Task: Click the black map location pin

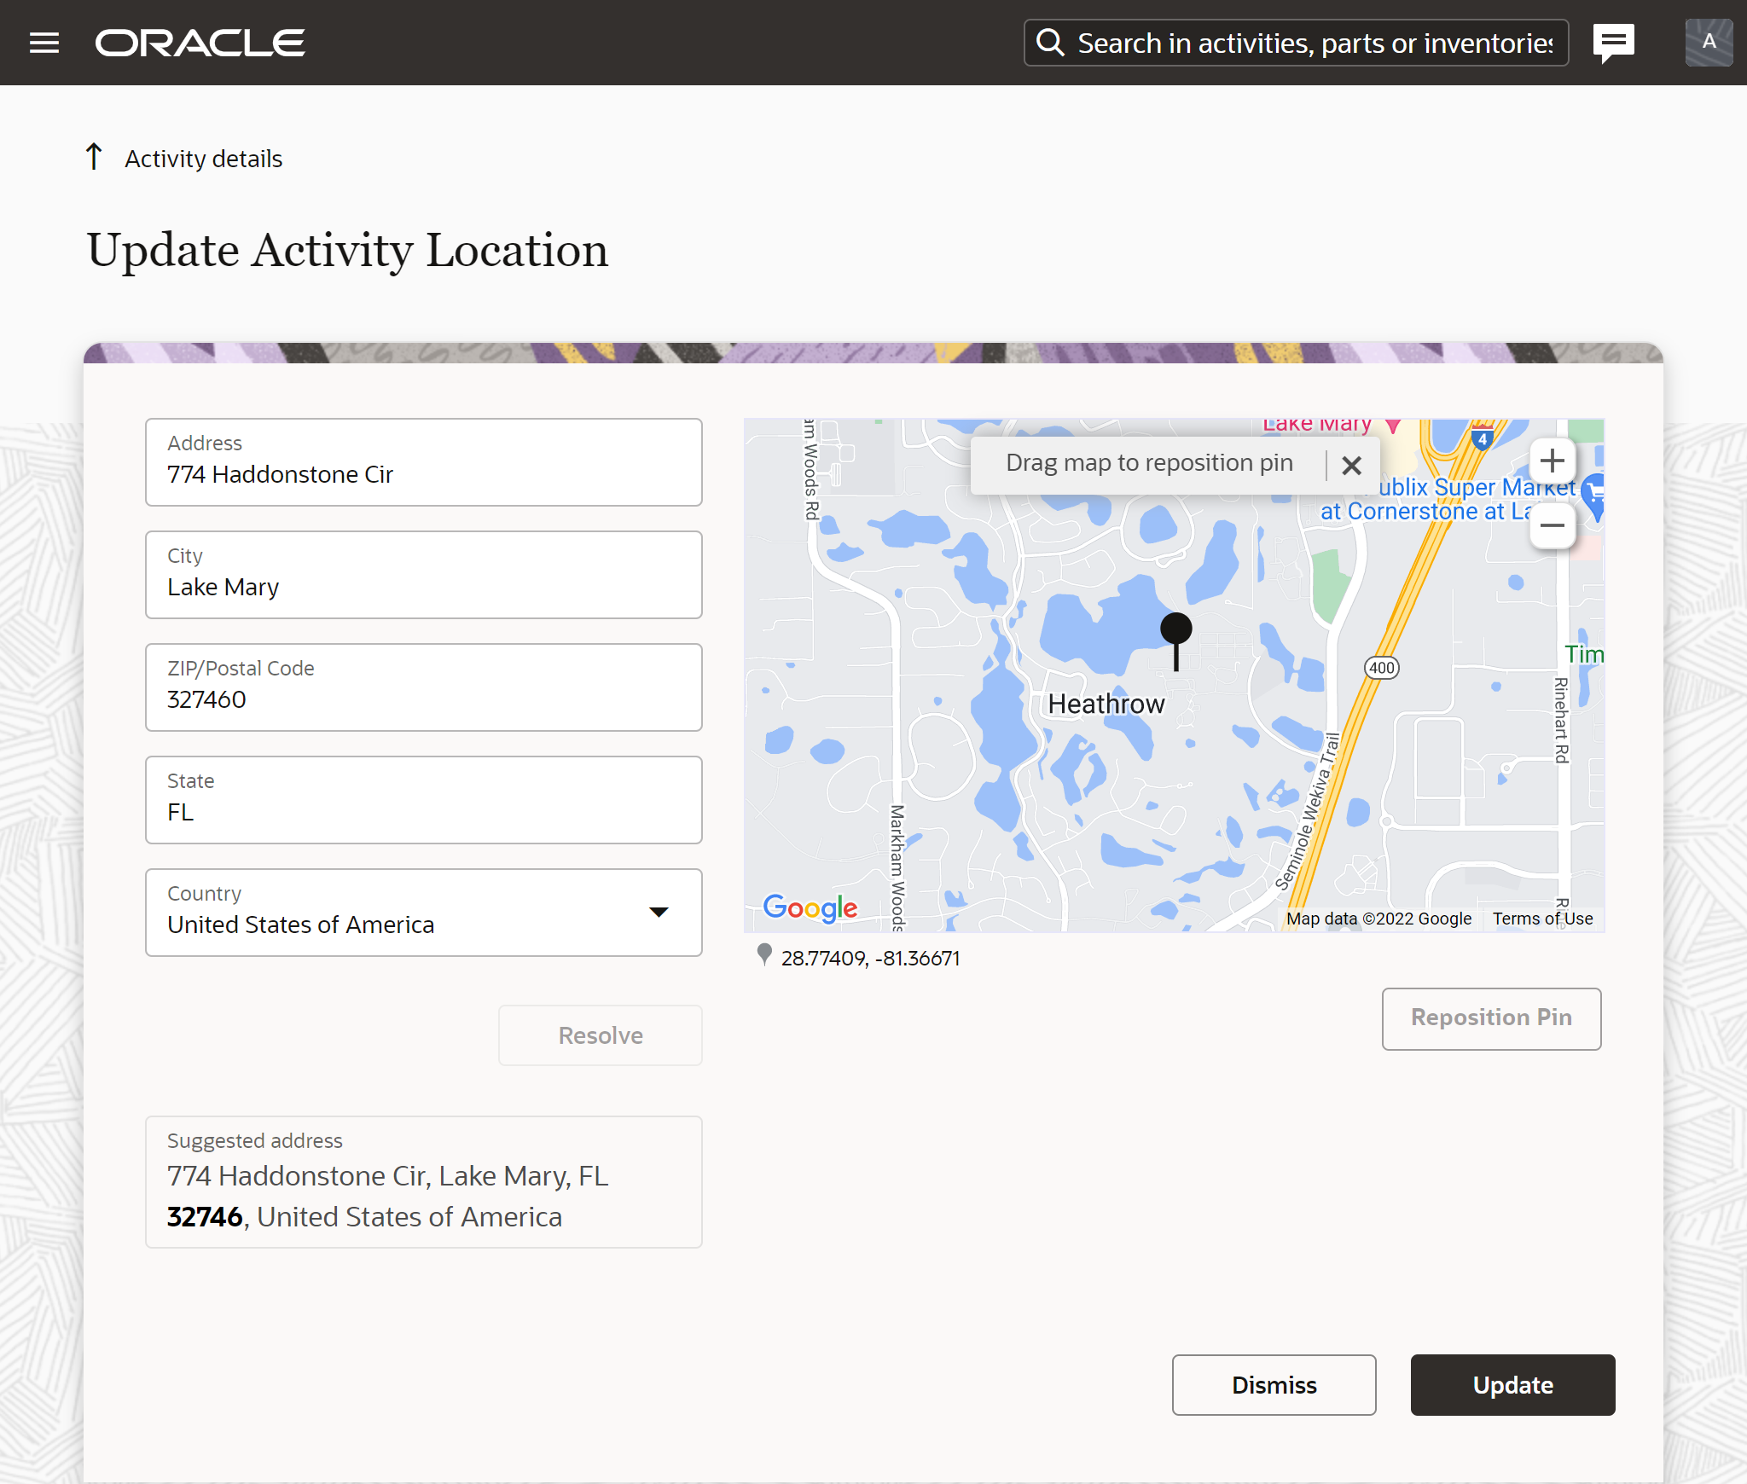Action: 1175,633
